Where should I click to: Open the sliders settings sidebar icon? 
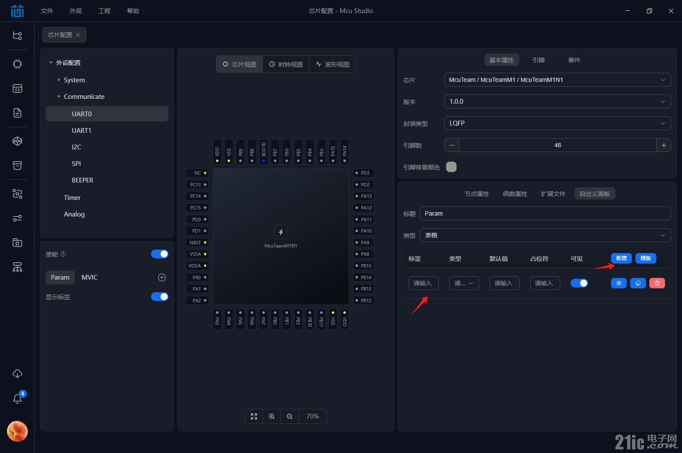click(17, 218)
